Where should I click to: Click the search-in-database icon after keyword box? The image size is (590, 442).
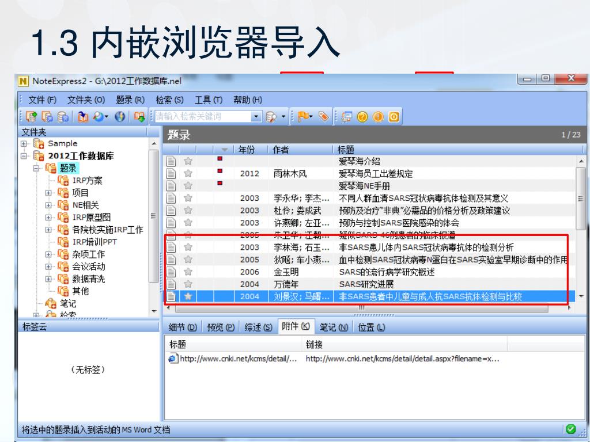click(271, 117)
